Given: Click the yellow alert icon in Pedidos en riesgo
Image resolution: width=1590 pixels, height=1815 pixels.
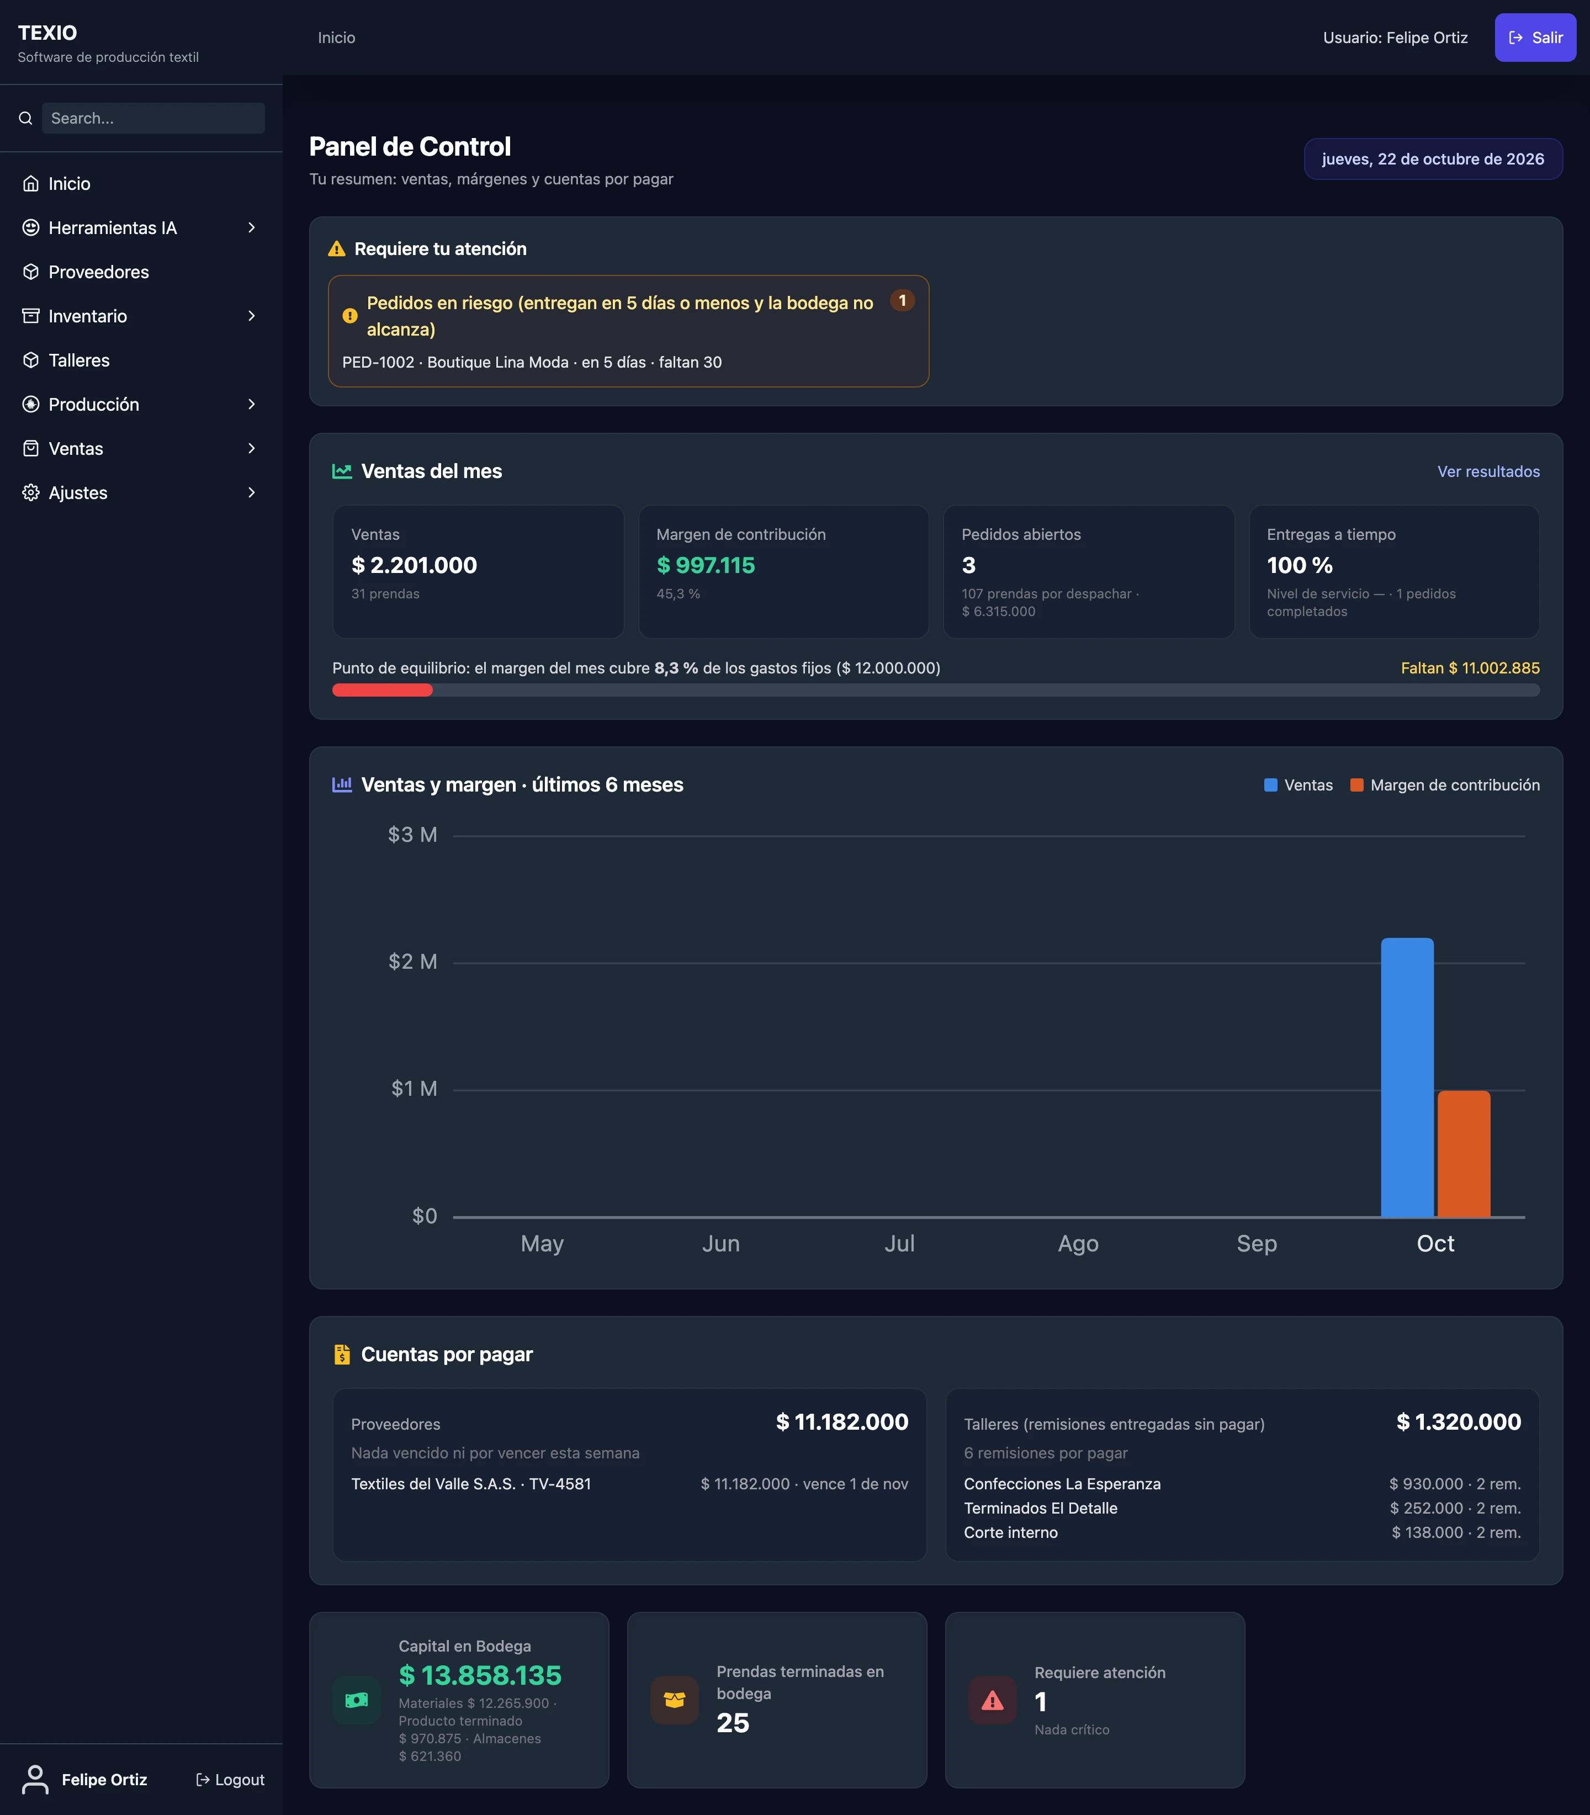Looking at the screenshot, I should (x=349, y=316).
